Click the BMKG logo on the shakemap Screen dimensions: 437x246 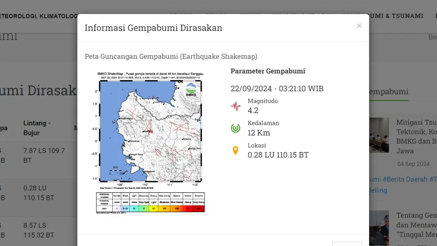point(191,90)
